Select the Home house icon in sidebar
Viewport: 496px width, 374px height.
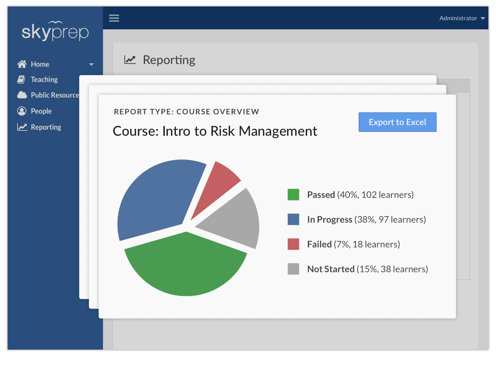click(22, 64)
